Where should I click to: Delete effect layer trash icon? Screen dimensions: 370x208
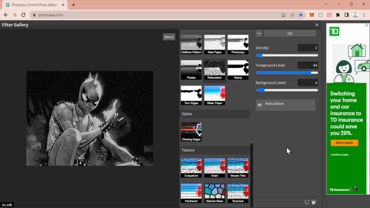(x=313, y=202)
